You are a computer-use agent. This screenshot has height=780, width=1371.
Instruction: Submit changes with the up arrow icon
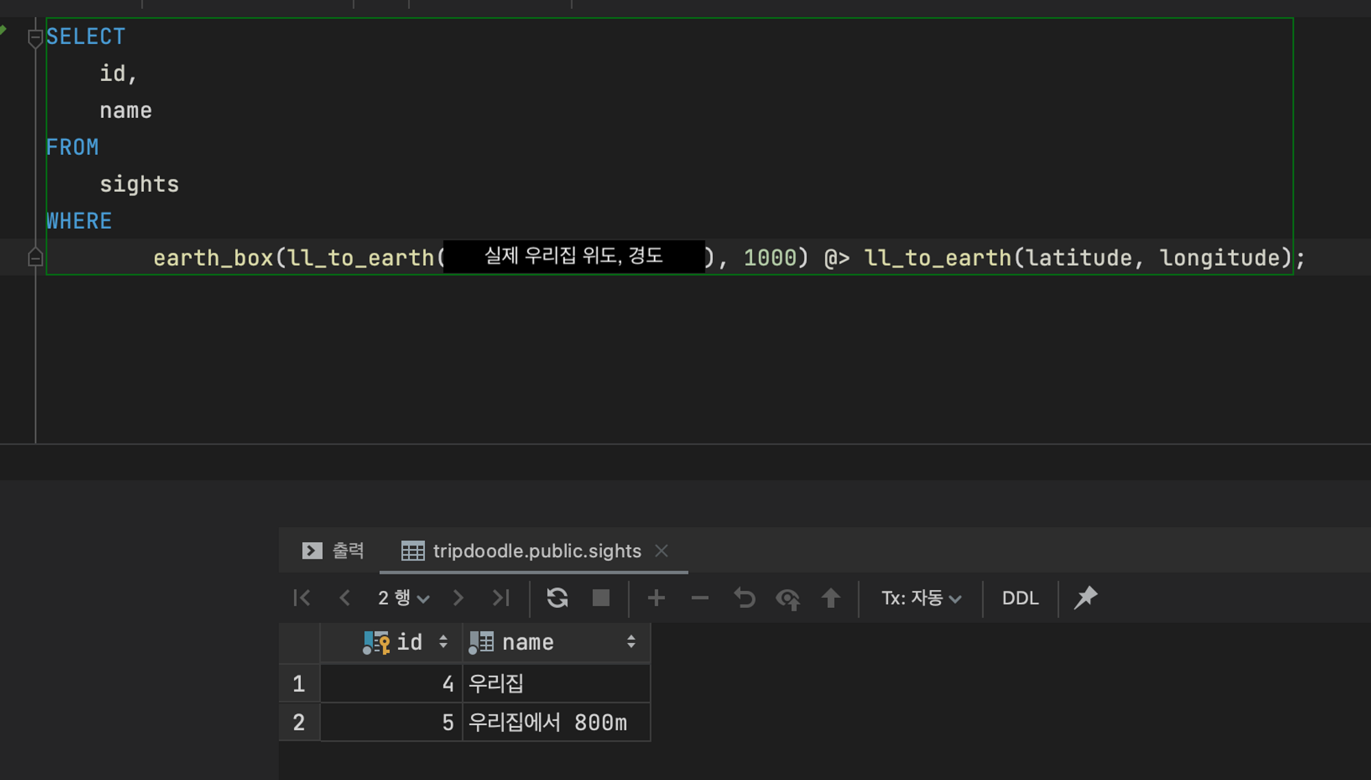[x=831, y=598]
